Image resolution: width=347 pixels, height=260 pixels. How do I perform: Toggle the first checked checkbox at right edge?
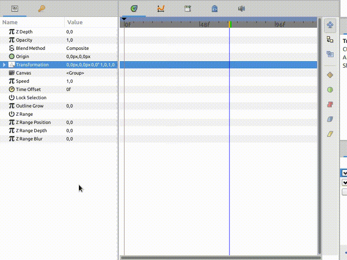click(344, 173)
